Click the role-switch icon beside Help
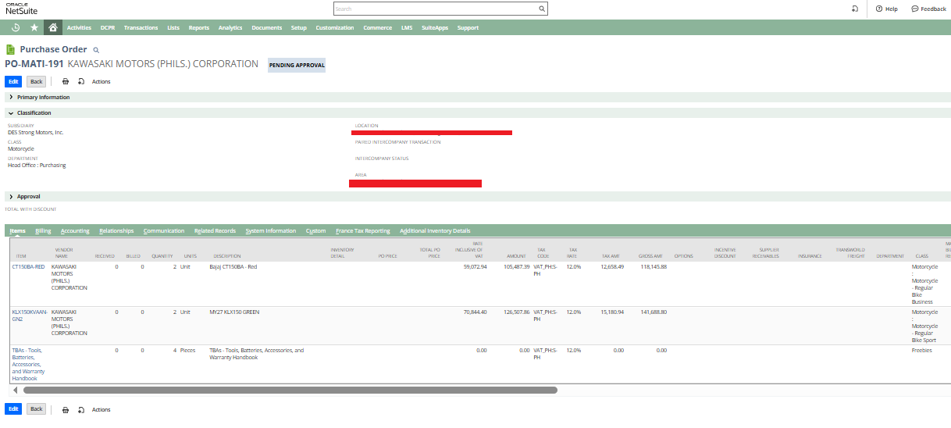951x428 pixels. [855, 9]
